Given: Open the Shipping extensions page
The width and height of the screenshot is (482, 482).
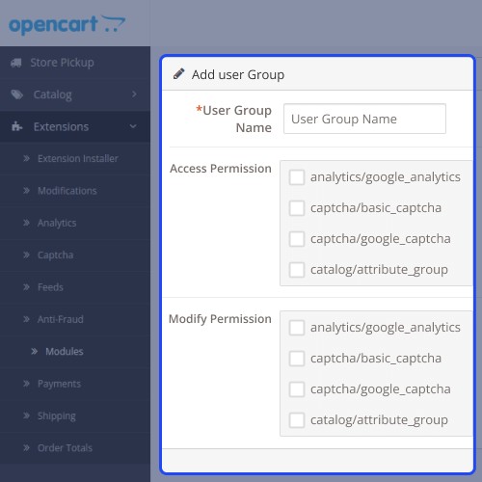Looking at the screenshot, I should click(57, 415).
